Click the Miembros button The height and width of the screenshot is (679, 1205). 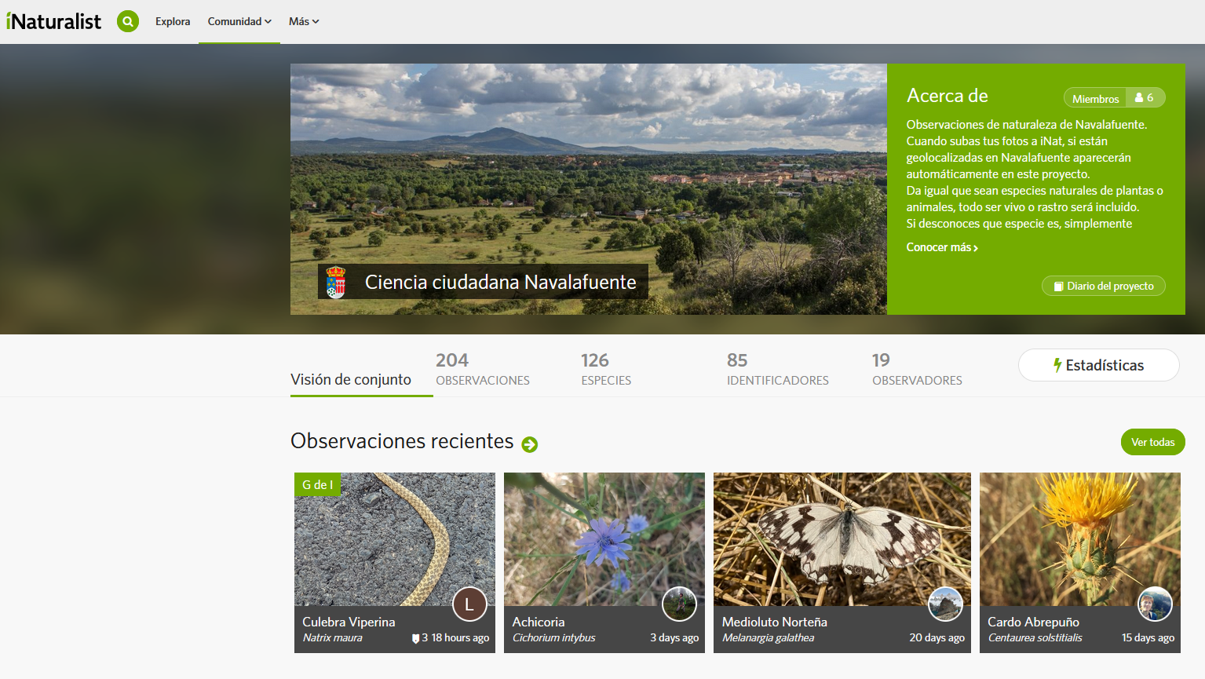[x=1095, y=98]
